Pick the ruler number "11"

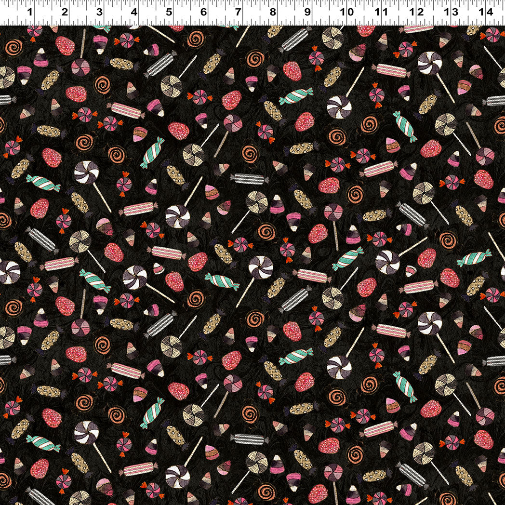click(x=381, y=12)
